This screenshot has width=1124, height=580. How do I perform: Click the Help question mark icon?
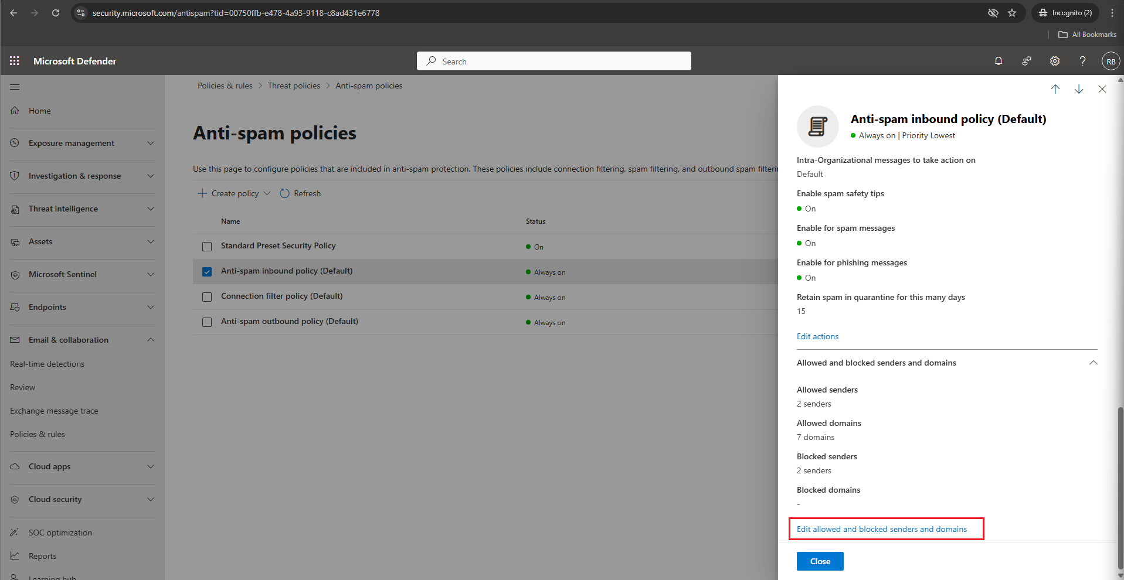(1082, 61)
